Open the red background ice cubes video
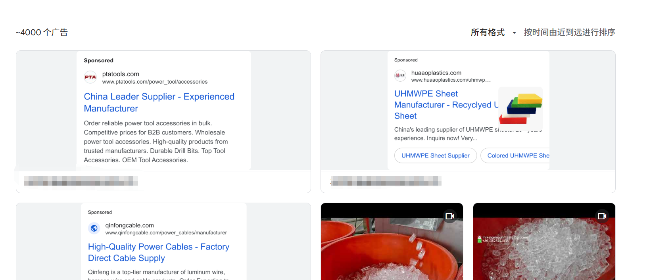 (x=544, y=242)
